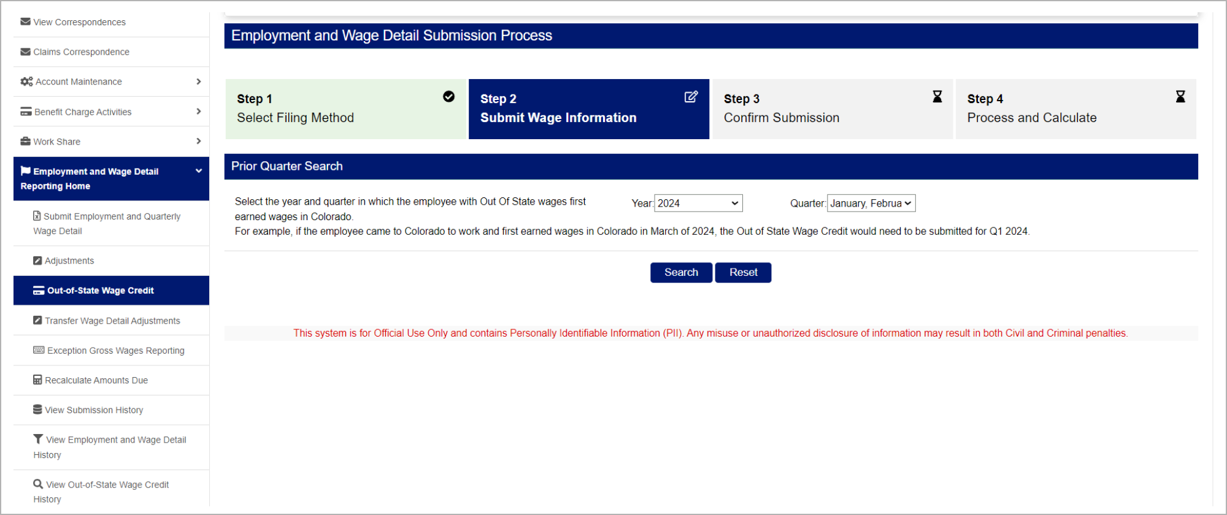1227x515 pixels.
Task: Click the envelope icon beside View Correspondences
Action: coord(25,21)
